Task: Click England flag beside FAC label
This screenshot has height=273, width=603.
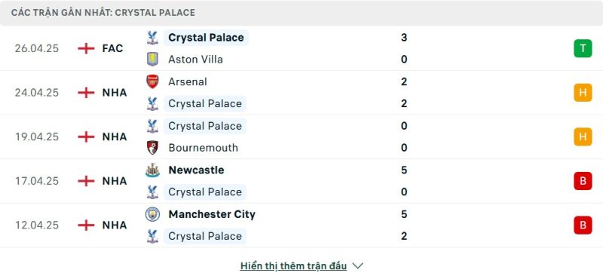Action: click(86, 48)
